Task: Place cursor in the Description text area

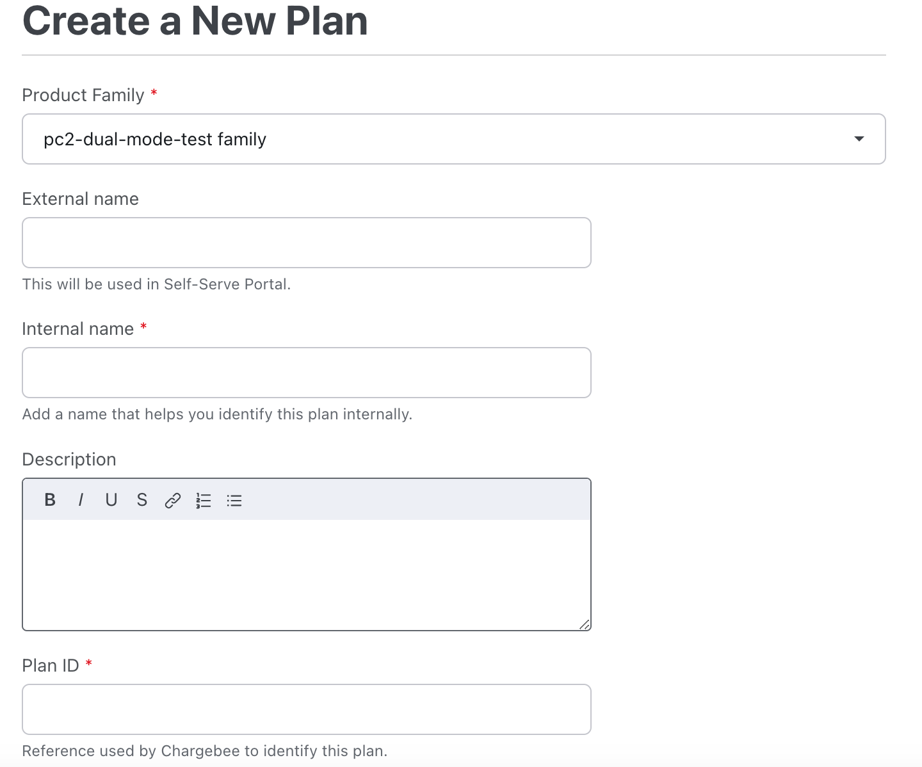Action: [306, 574]
